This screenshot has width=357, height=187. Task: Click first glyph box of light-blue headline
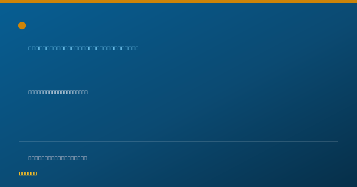coord(30,48)
